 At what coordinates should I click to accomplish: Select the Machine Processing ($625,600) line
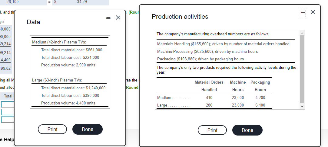tap(207, 52)
